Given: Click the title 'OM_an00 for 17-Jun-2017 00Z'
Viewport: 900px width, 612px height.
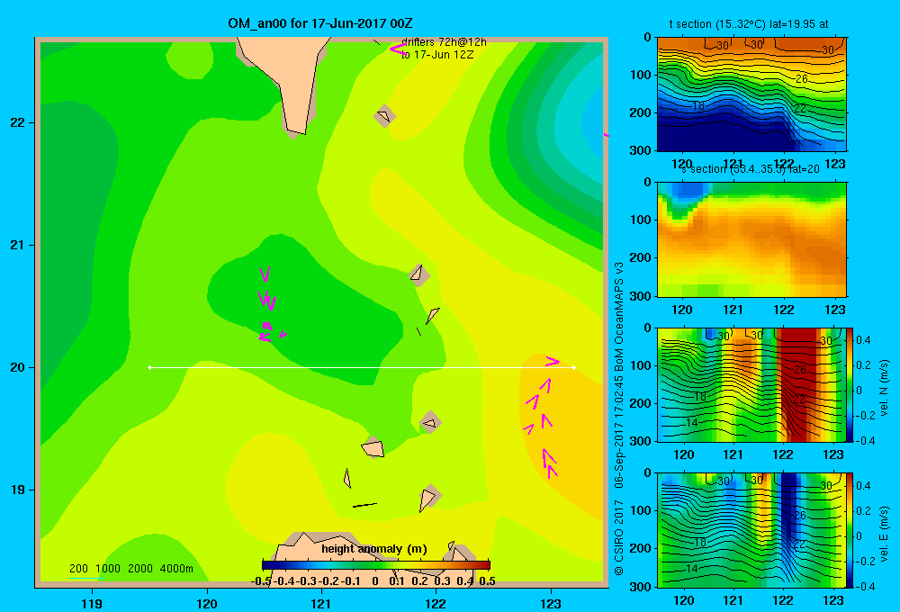Looking at the screenshot, I should pyautogui.click(x=319, y=23).
